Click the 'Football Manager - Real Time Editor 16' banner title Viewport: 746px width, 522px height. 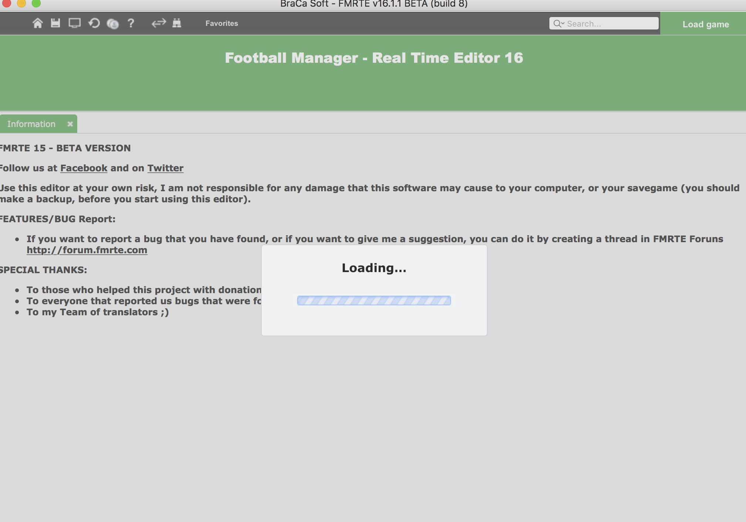tap(374, 58)
